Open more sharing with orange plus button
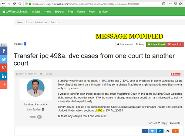Screen dimensions: 185x136 click(175, 131)
